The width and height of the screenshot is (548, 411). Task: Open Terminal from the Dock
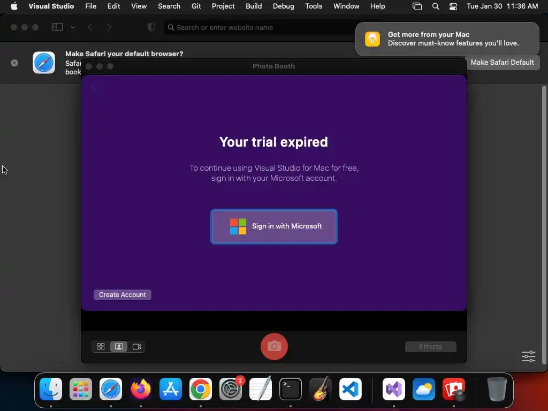(x=291, y=389)
